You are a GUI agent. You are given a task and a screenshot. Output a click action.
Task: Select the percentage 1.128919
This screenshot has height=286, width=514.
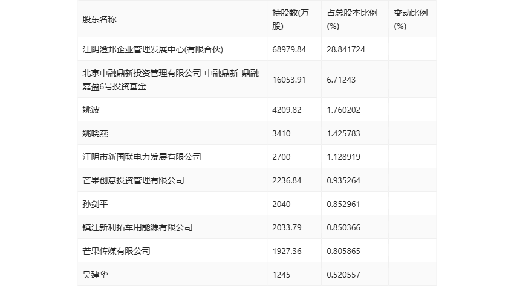tap(343, 157)
